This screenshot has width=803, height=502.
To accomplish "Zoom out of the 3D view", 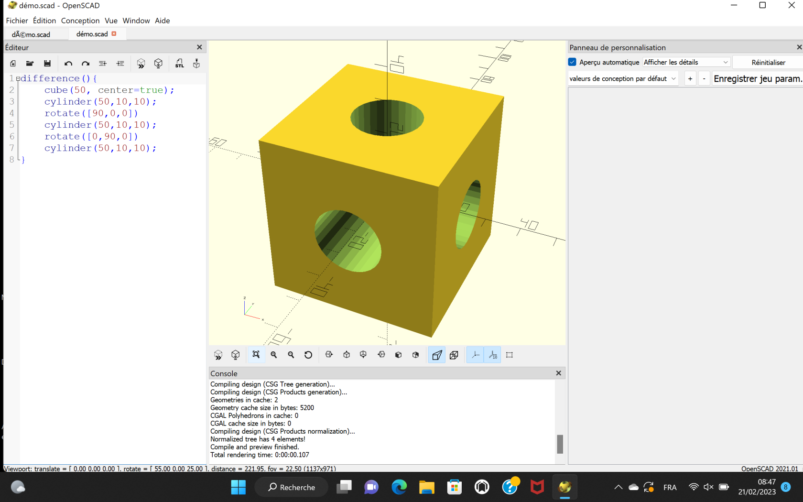I will (x=291, y=355).
